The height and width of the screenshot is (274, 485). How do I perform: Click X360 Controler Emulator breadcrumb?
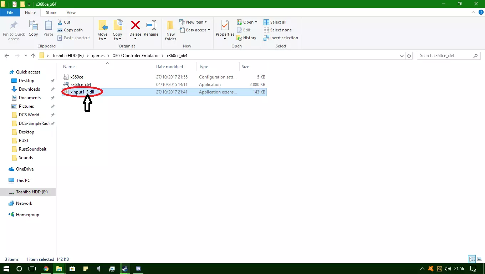point(136,56)
